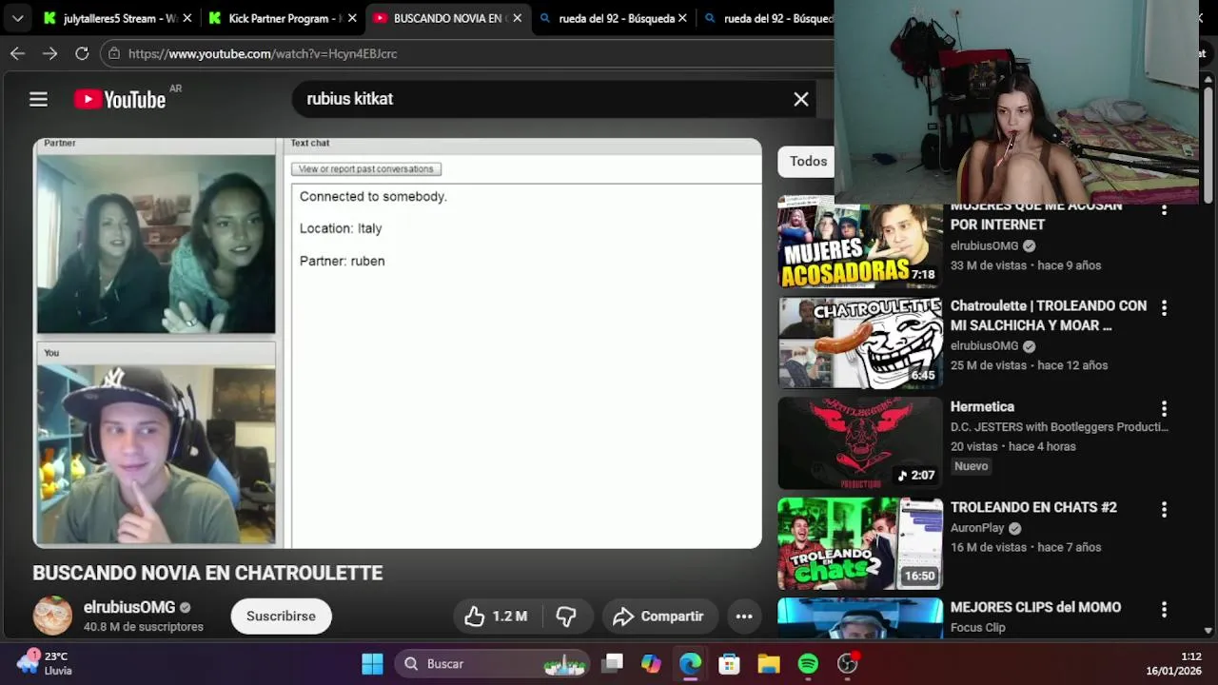This screenshot has height=685, width=1218.
Task: Select the Todos filter chip
Action: [x=807, y=161]
